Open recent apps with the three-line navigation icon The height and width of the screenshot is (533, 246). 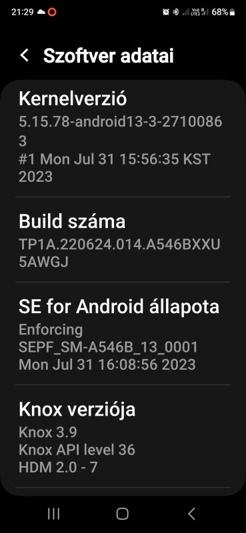pyautogui.click(x=53, y=514)
